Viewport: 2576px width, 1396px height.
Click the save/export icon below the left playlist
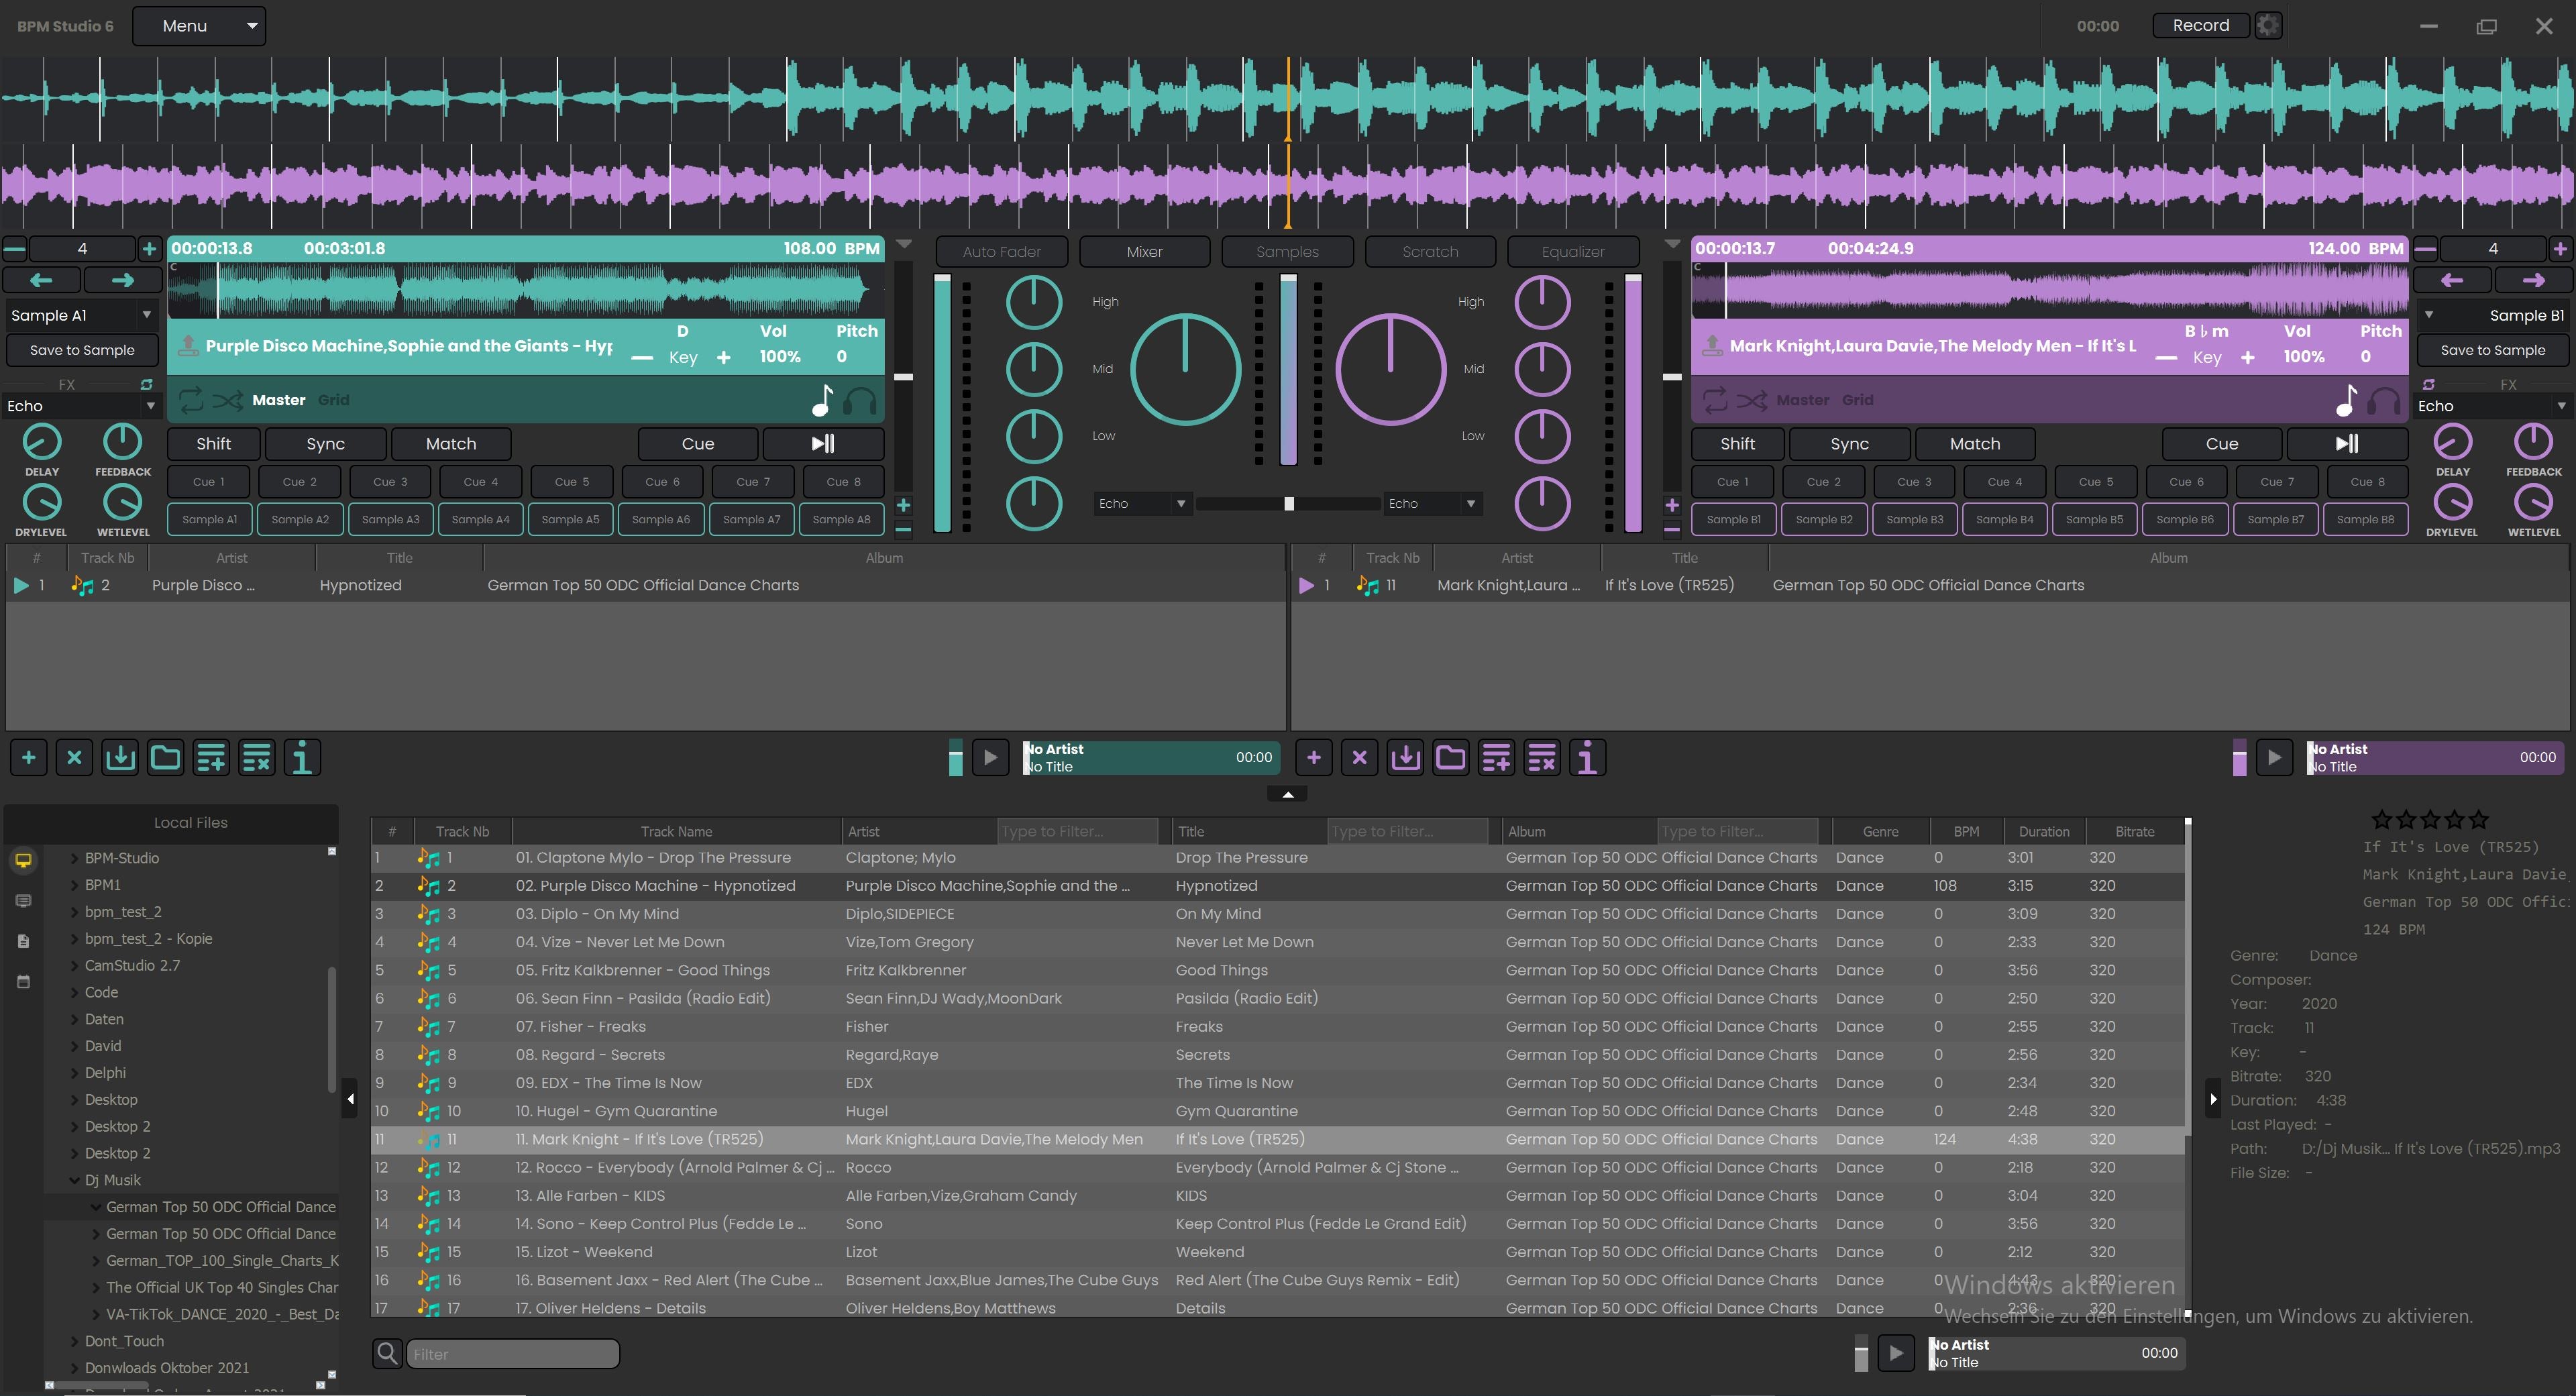pos(120,757)
